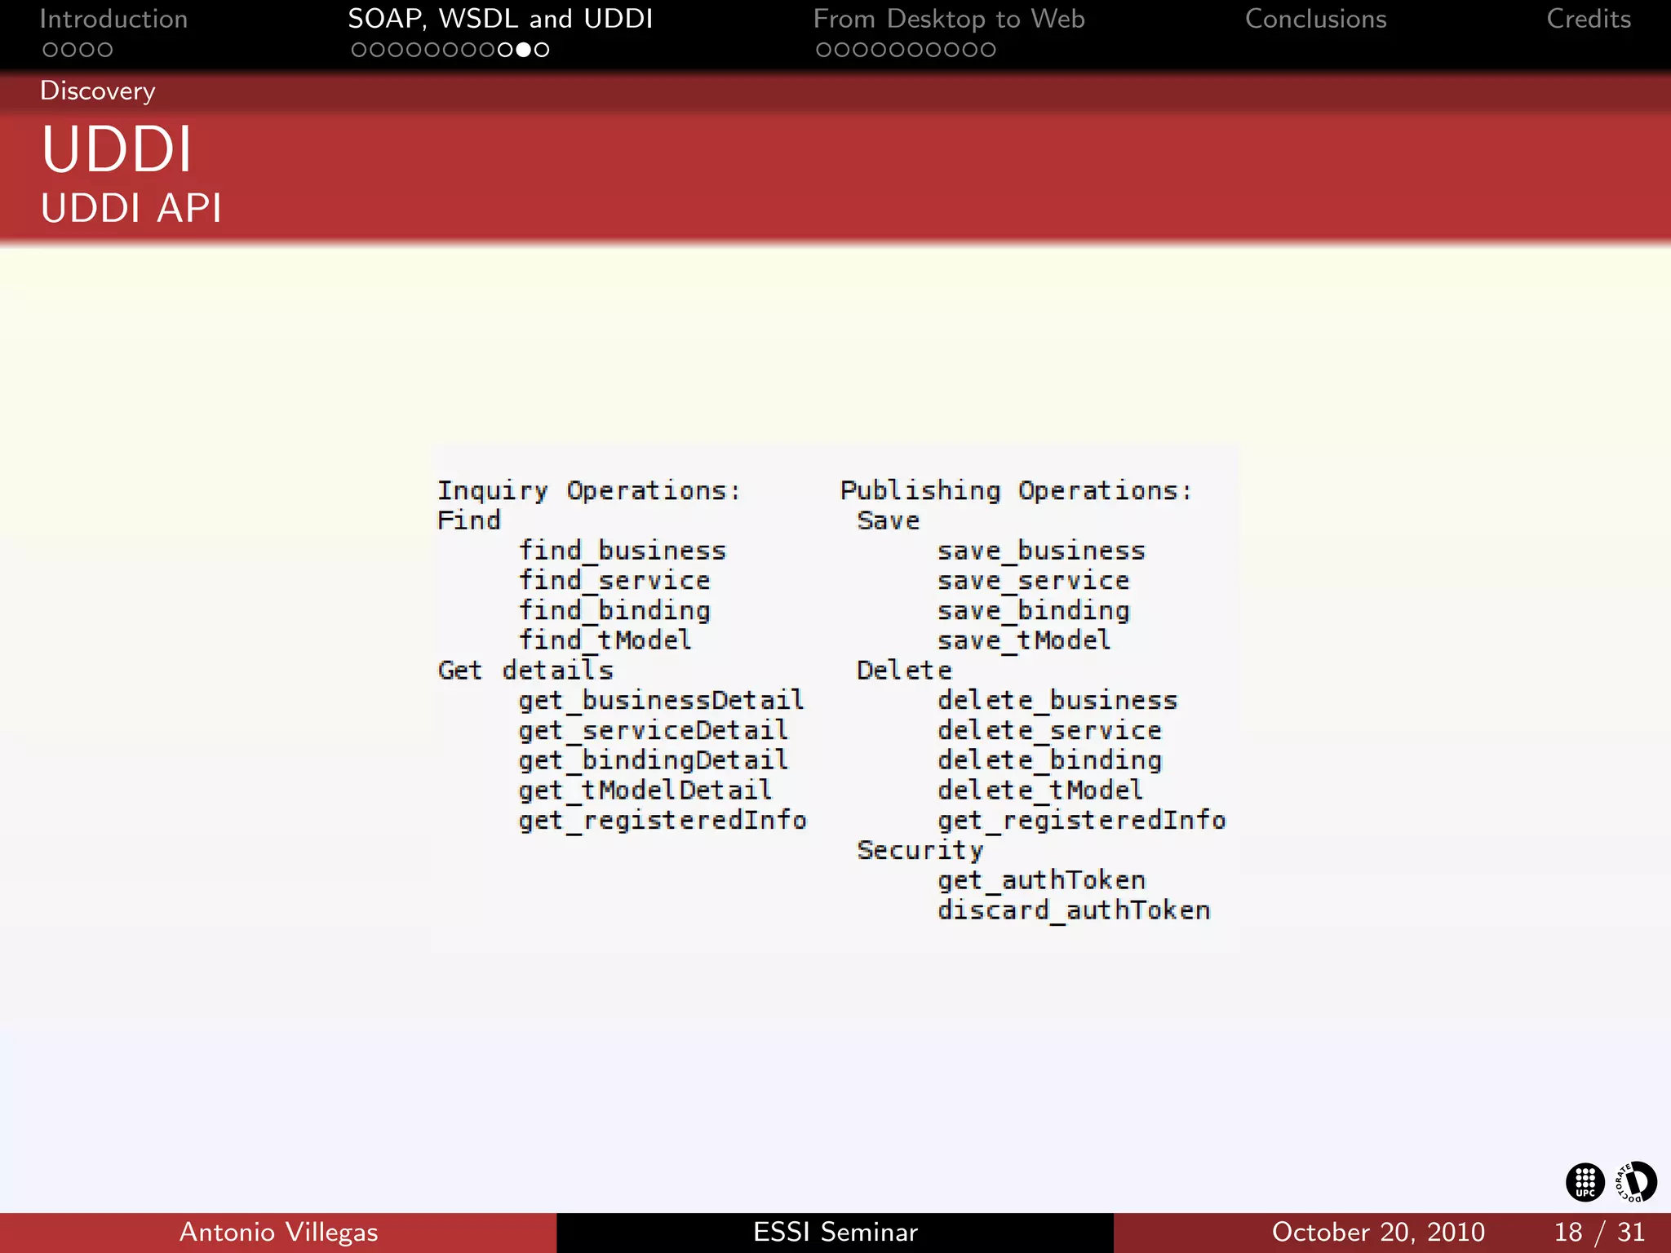Click save_service text
The image size is (1671, 1253).
1034,581
